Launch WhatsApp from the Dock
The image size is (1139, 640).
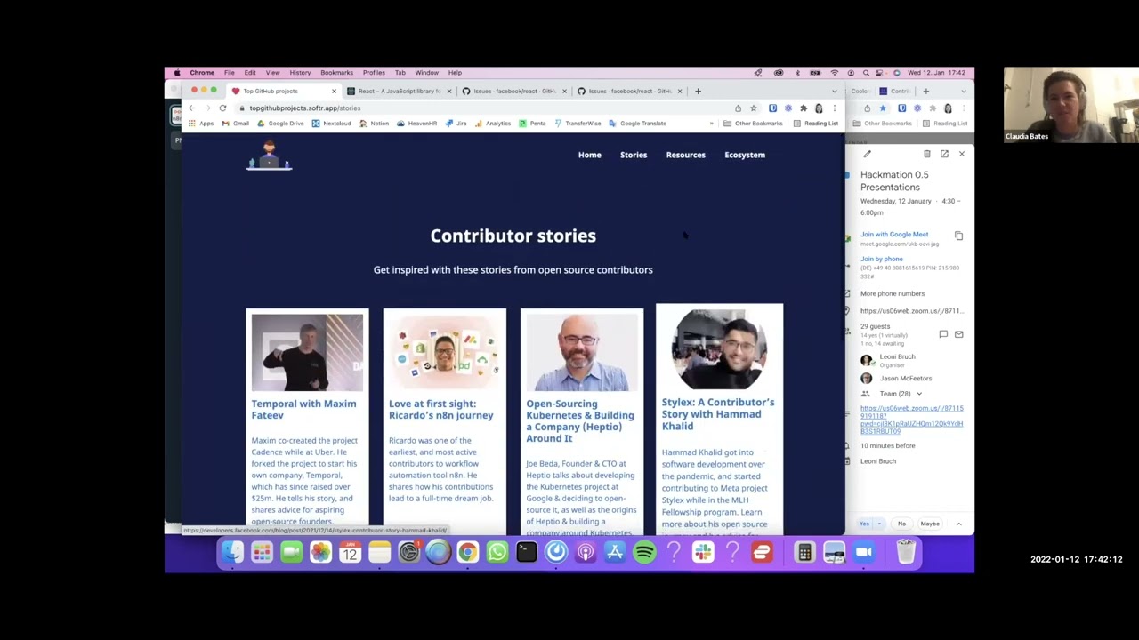coord(497,553)
